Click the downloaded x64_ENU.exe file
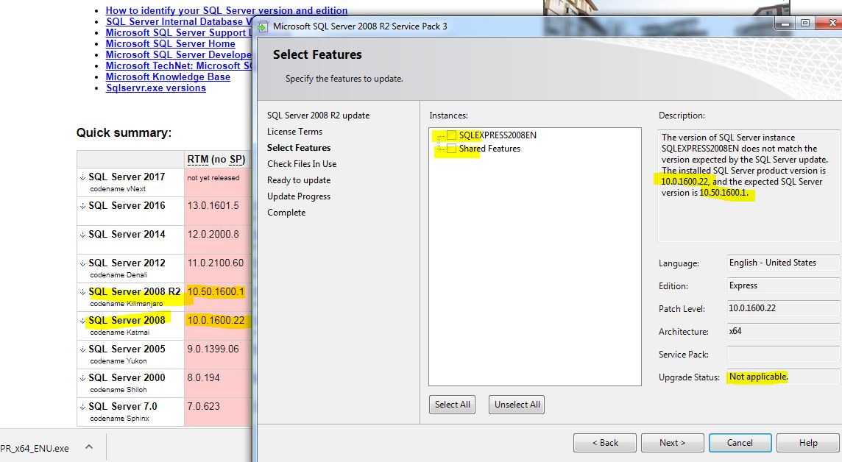842x462 pixels. tap(35, 449)
